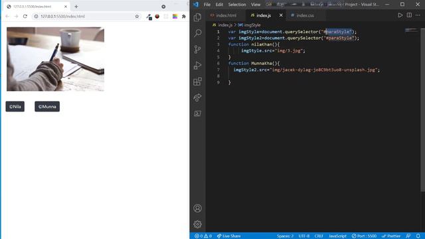
Task: Open the Explorer view in VS Code
Action: 197,17
